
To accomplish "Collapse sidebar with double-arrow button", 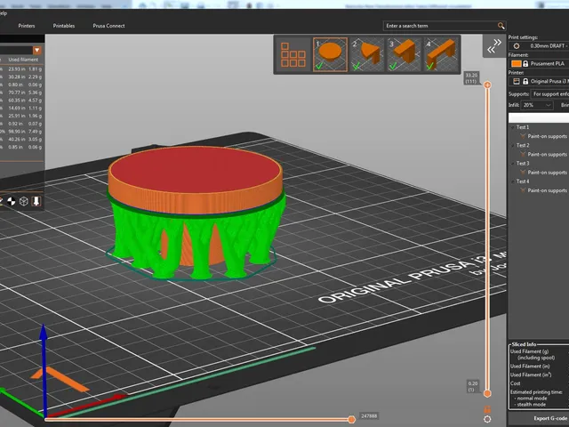I will pyautogui.click(x=494, y=46).
